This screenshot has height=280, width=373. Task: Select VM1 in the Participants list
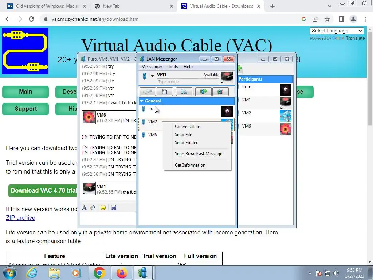[x=265, y=102]
